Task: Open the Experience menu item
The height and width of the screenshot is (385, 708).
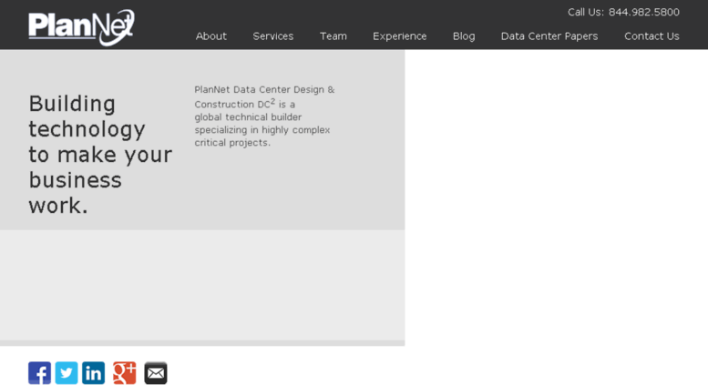Action: click(x=400, y=36)
